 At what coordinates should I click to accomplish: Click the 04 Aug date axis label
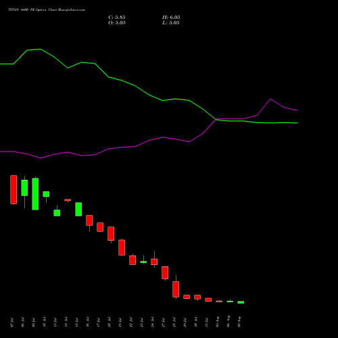228,322
